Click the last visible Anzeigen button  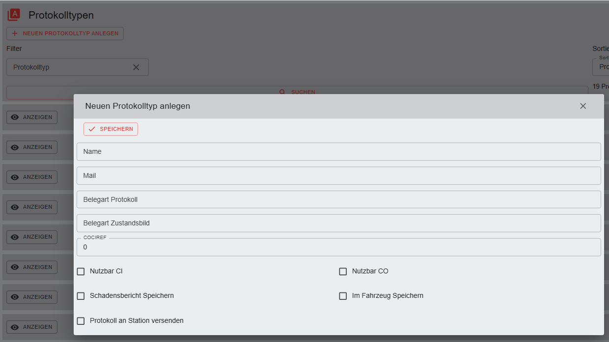coord(32,327)
